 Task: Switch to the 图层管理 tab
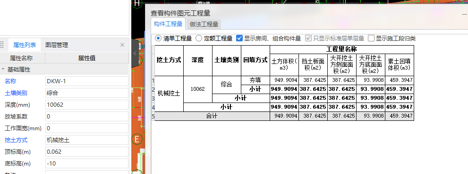click(x=56, y=45)
